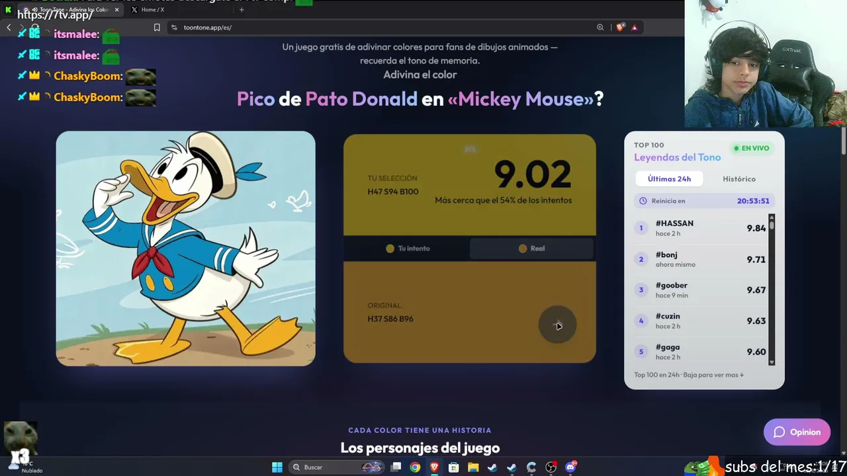This screenshot has width=847, height=476.
Task: Select the Histórico leaderboard tab
Action: [x=739, y=179]
